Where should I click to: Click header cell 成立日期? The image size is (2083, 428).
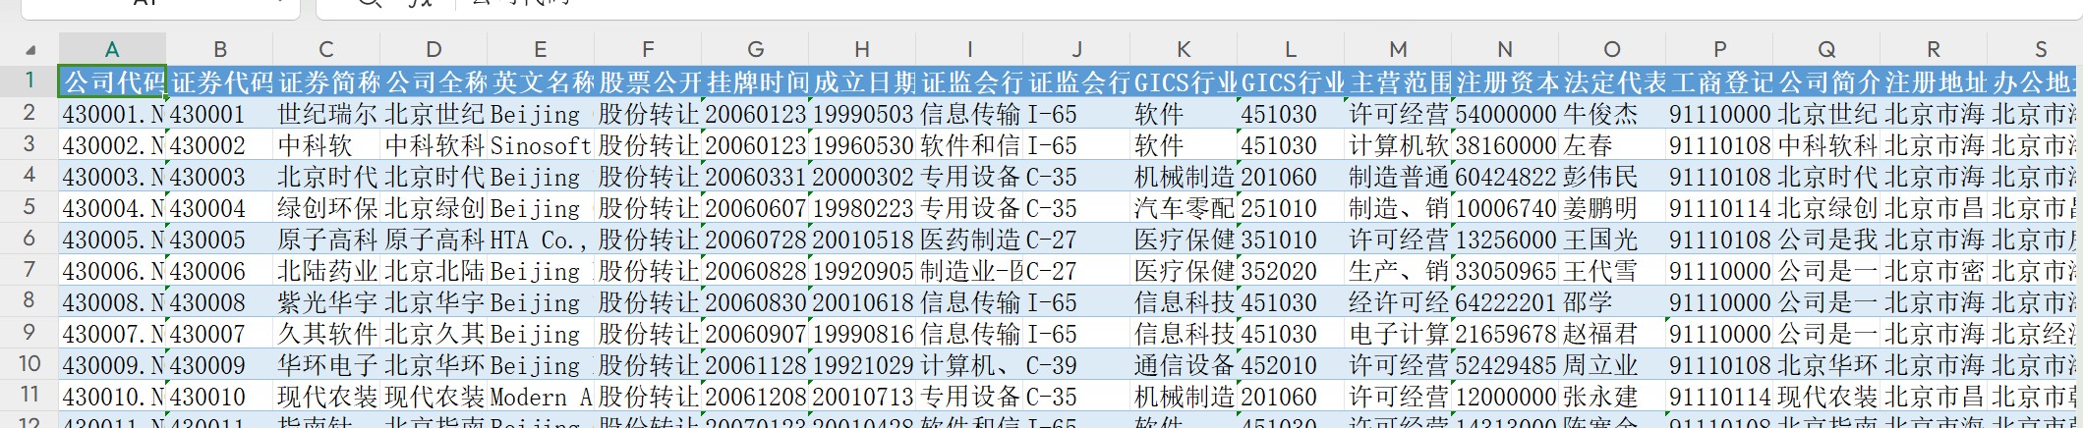pos(862,81)
